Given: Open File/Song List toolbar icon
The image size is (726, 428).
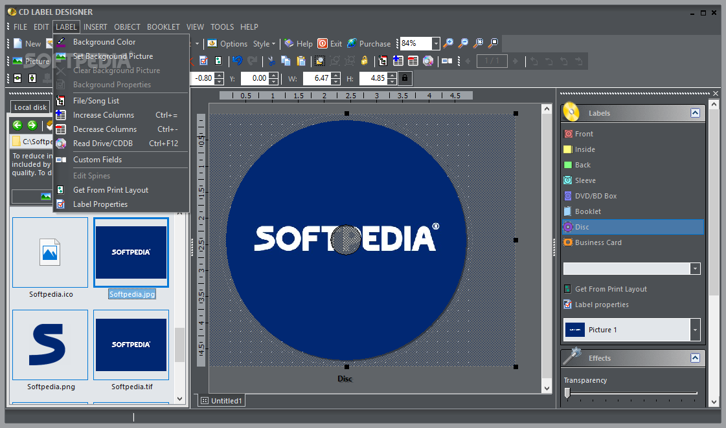Looking at the screenshot, I should [x=383, y=61].
